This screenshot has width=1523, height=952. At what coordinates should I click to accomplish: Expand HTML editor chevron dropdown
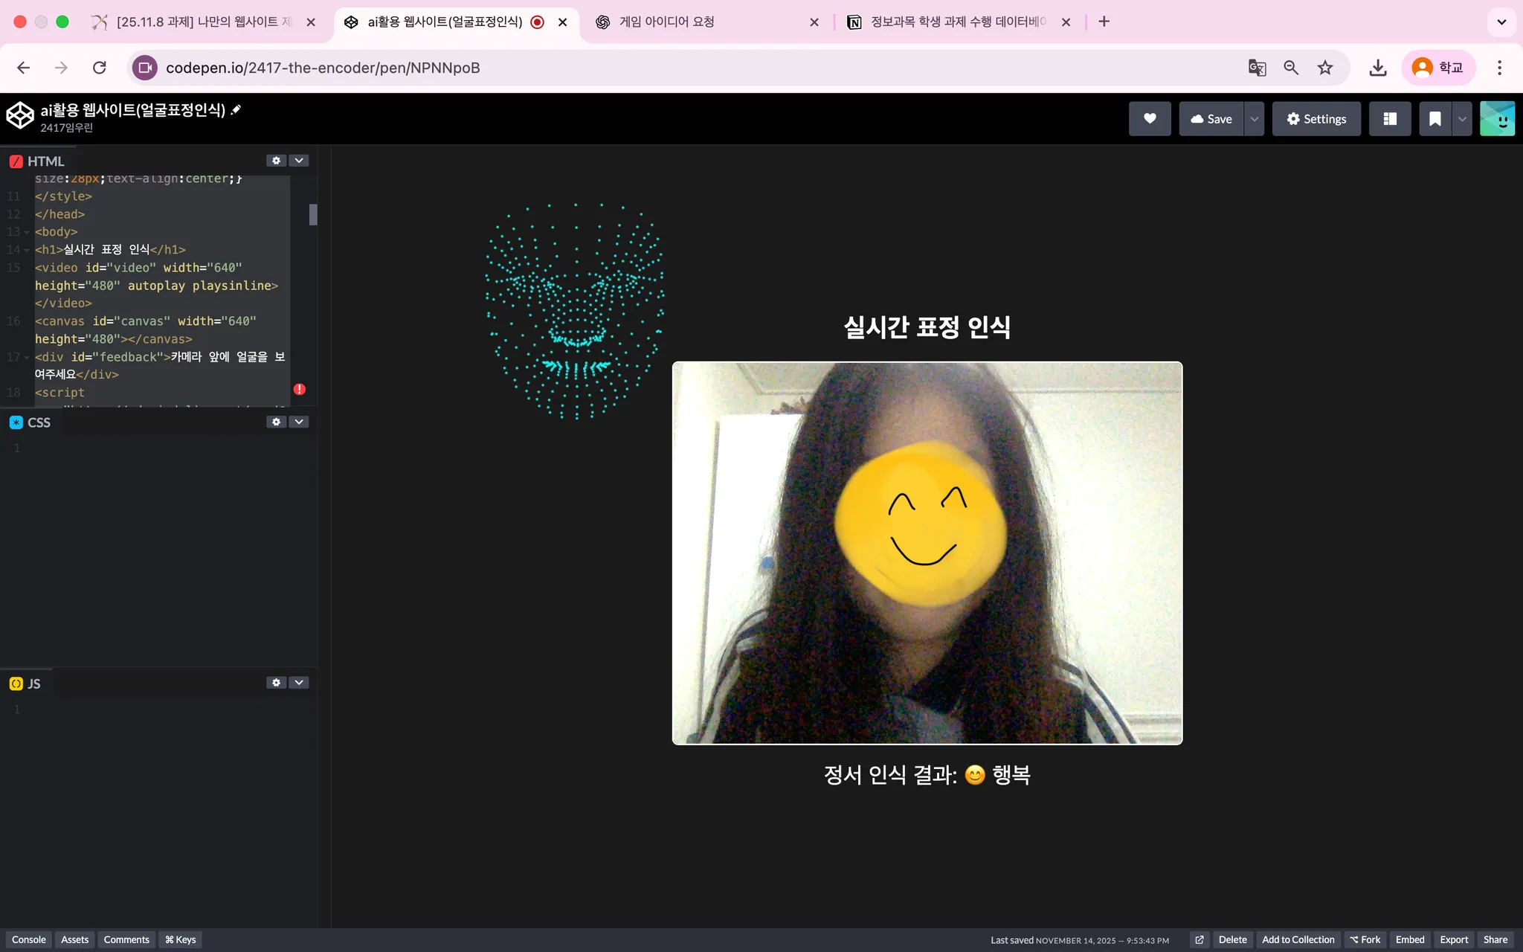tap(299, 161)
